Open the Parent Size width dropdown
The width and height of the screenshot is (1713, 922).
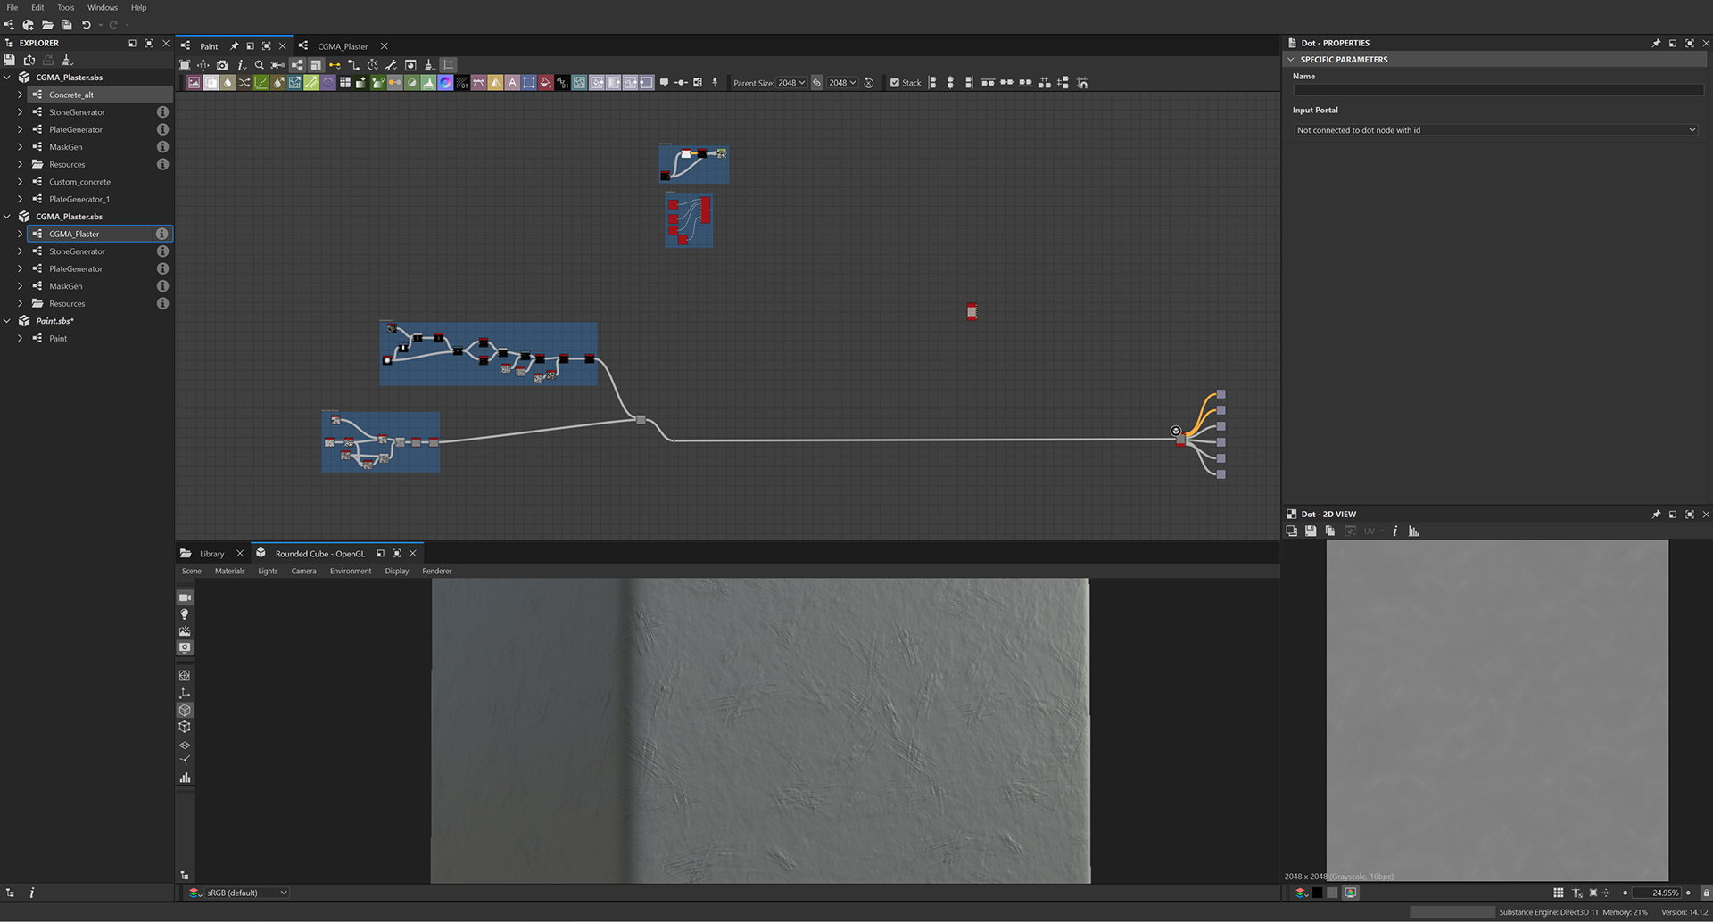point(791,83)
